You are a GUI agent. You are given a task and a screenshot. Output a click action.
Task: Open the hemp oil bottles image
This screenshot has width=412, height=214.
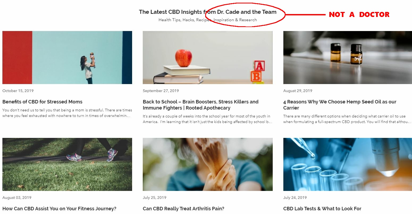[348, 58]
